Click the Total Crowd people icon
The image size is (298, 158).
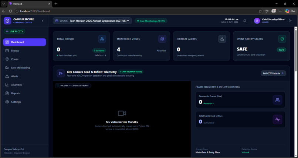pyautogui.click(x=102, y=39)
